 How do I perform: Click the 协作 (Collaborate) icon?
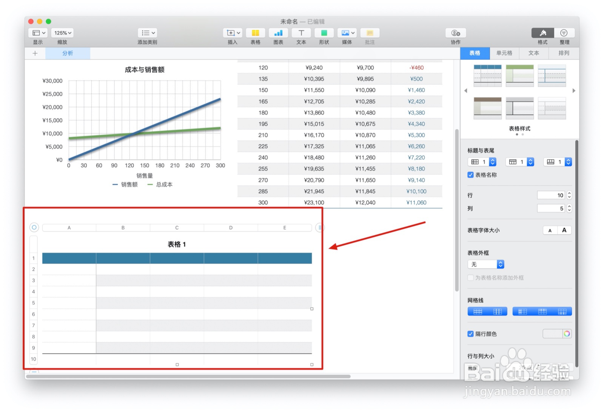coord(455,33)
